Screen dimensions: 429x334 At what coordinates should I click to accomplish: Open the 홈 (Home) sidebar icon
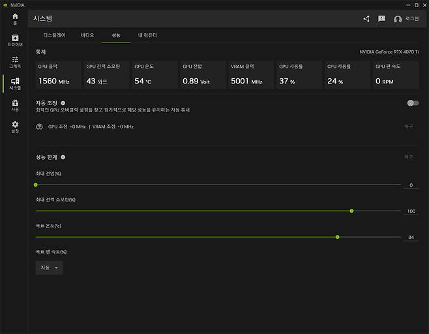(x=15, y=18)
